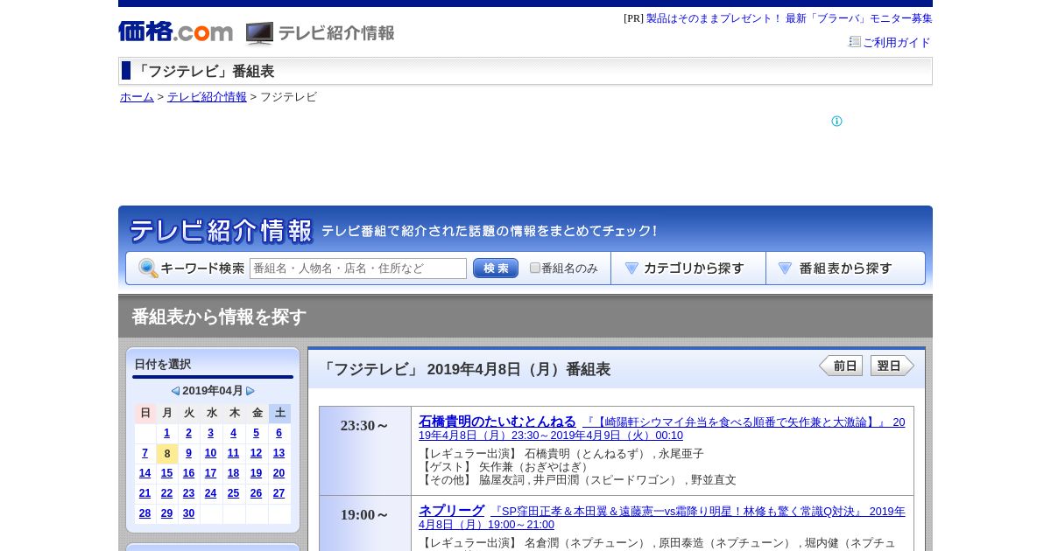
Task: Open 石橋貴明のたいむとんねる program link
Action: click(497, 422)
